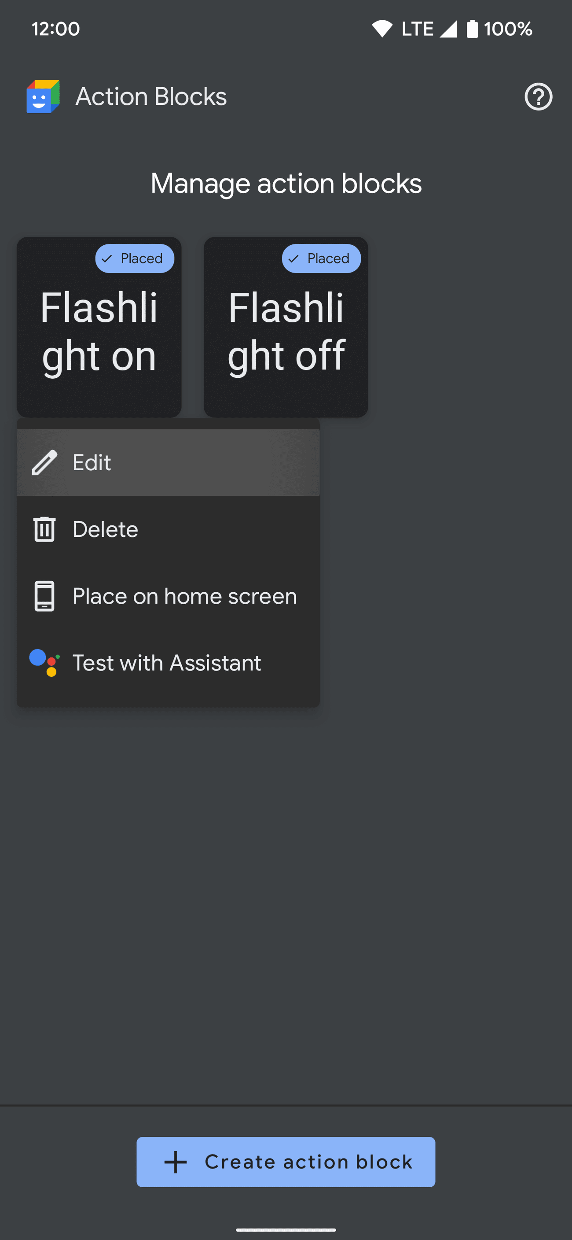Viewport: 572px width, 1240px height.
Task: Open the help question mark icon
Action: click(x=538, y=97)
